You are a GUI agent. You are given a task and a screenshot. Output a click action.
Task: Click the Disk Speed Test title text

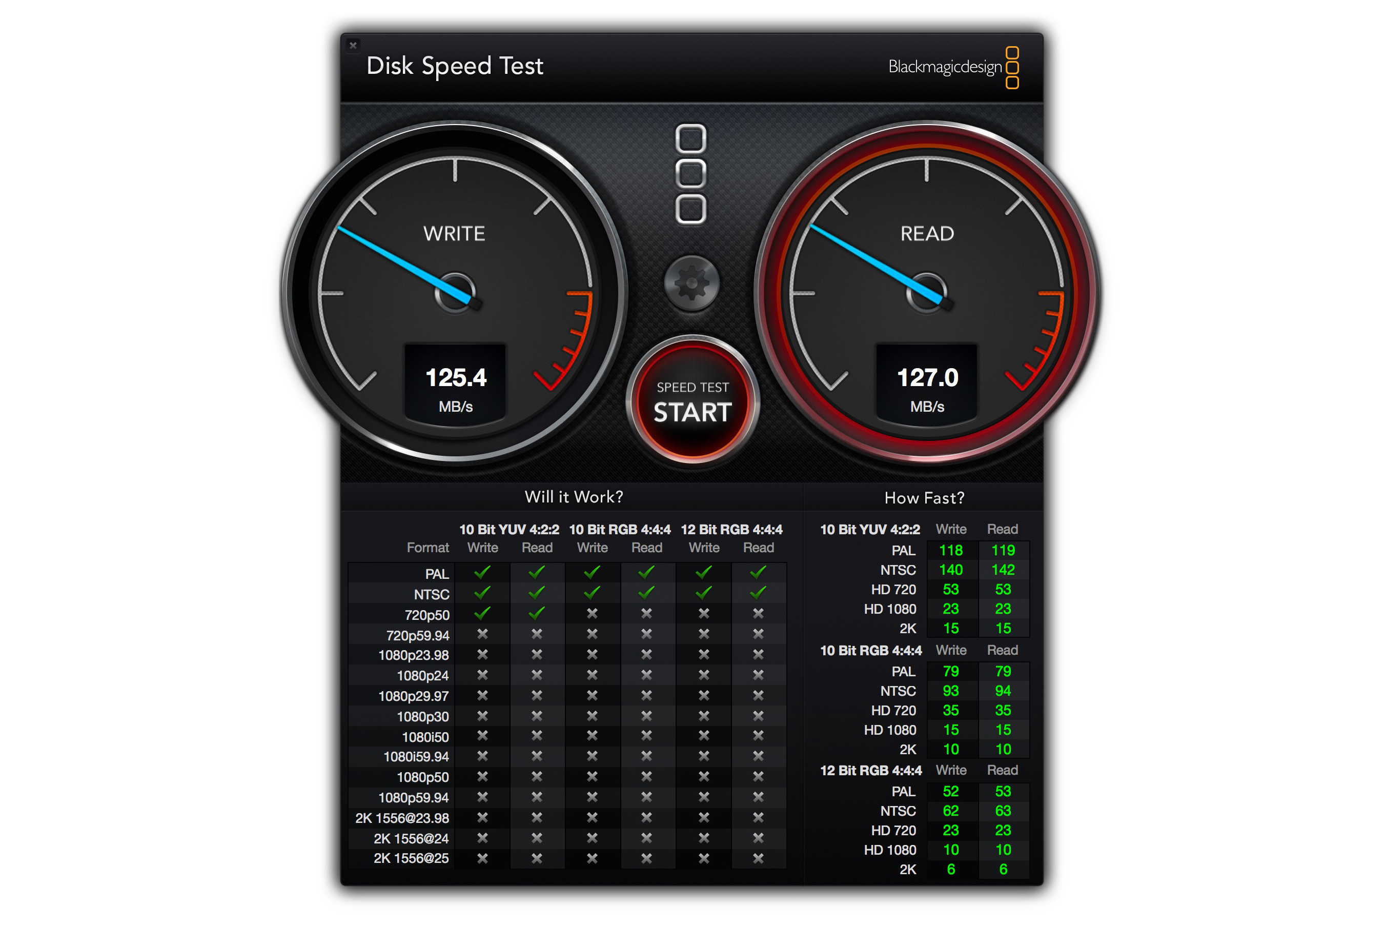tap(455, 66)
